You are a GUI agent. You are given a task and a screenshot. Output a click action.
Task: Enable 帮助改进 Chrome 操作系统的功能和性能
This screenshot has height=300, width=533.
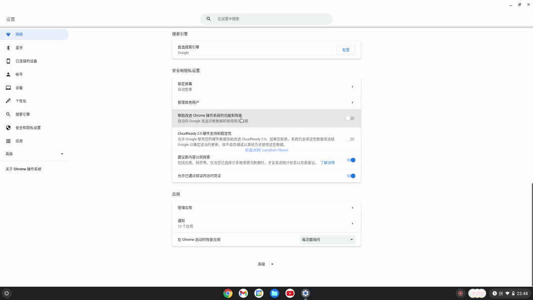(350, 118)
